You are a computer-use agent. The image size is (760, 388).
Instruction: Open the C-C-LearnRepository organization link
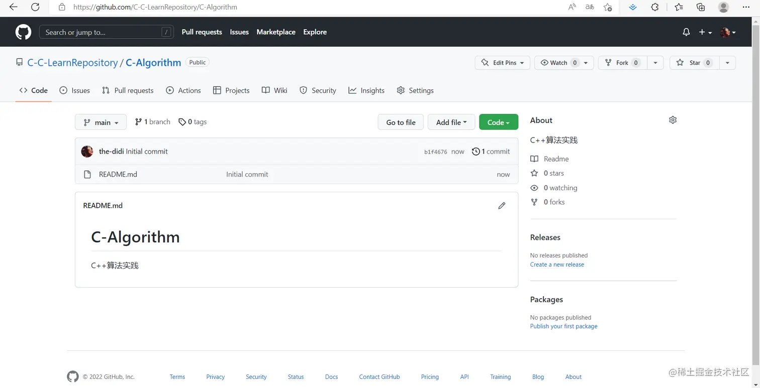(x=72, y=63)
